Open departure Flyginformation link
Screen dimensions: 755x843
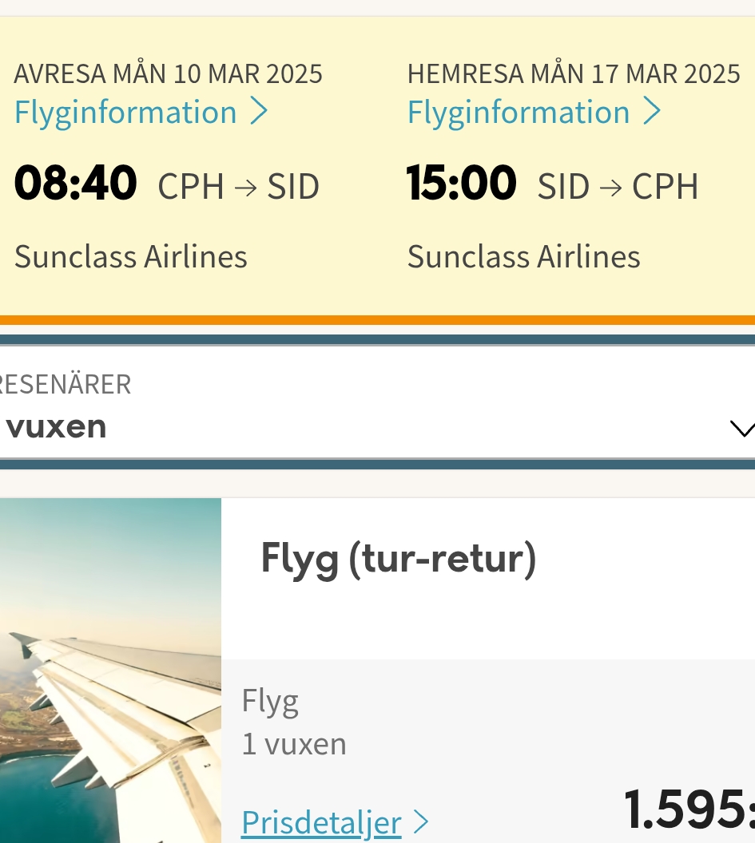click(125, 113)
